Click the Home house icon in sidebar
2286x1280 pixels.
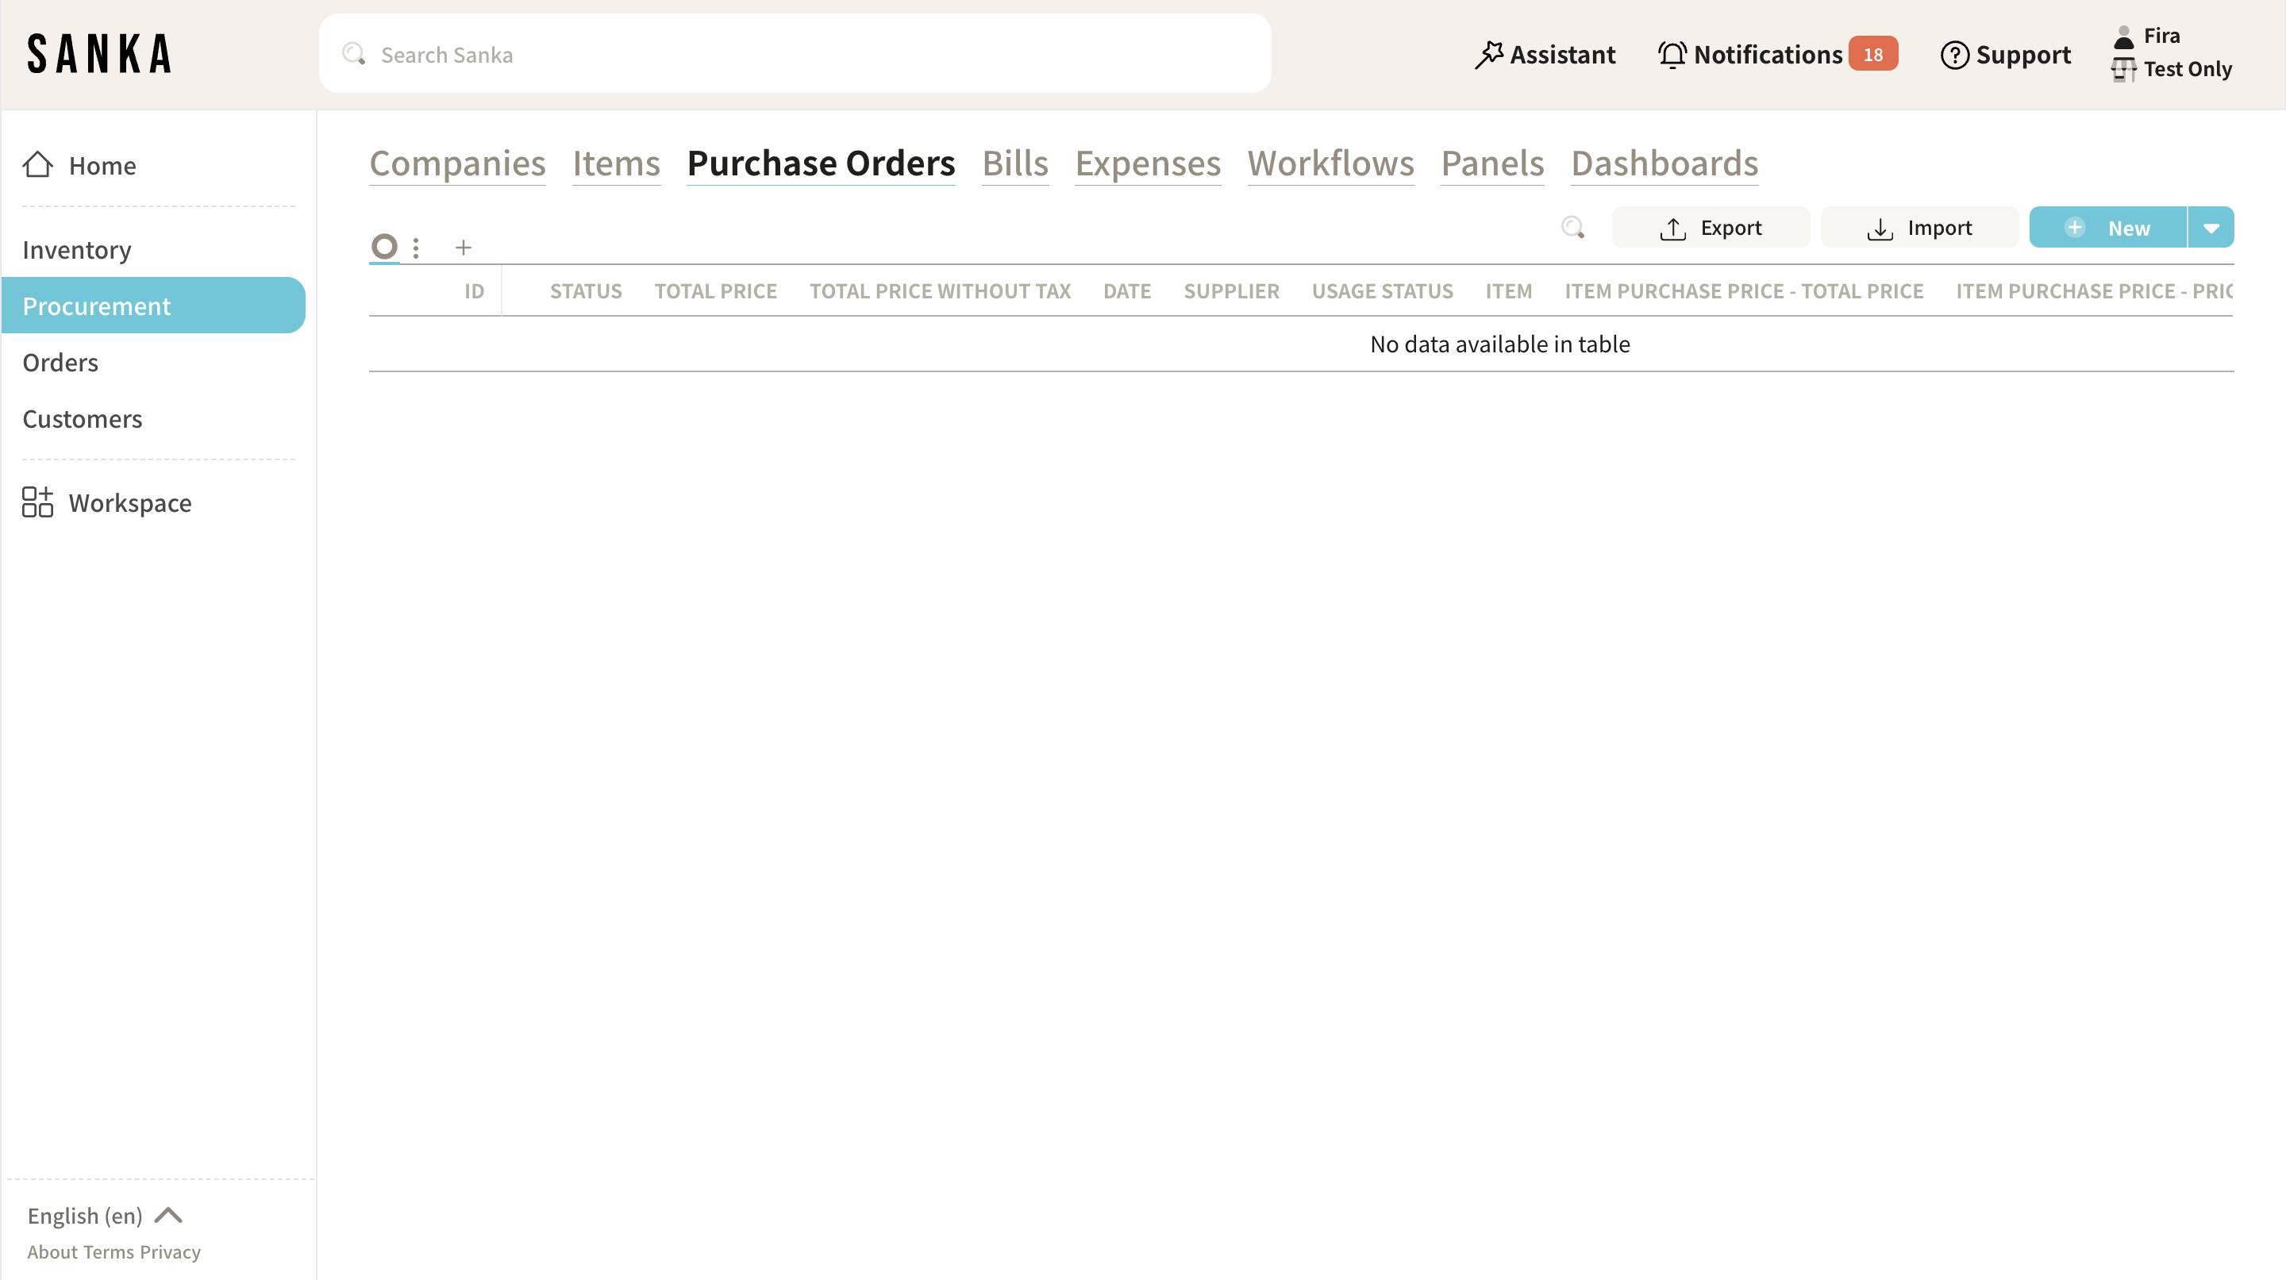click(37, 165)
